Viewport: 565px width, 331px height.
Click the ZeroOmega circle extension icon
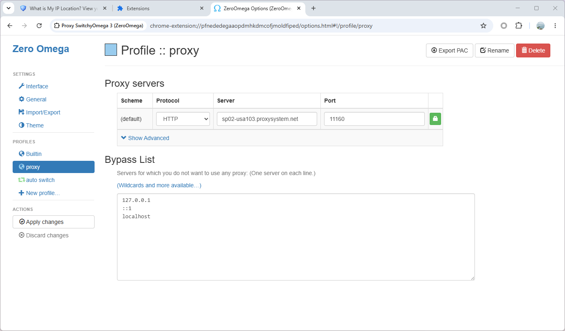[x=504, y=26]
